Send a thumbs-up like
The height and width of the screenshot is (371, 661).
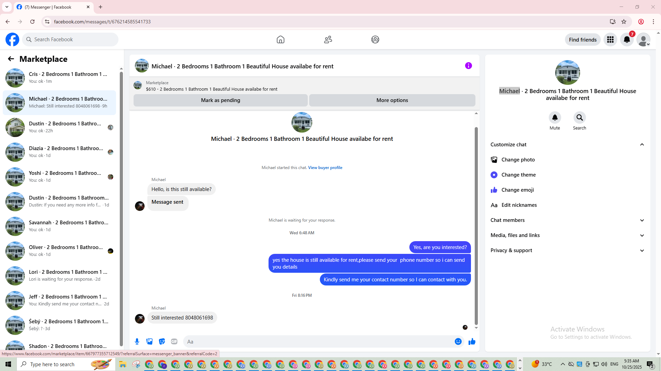(x=472, y=341)
